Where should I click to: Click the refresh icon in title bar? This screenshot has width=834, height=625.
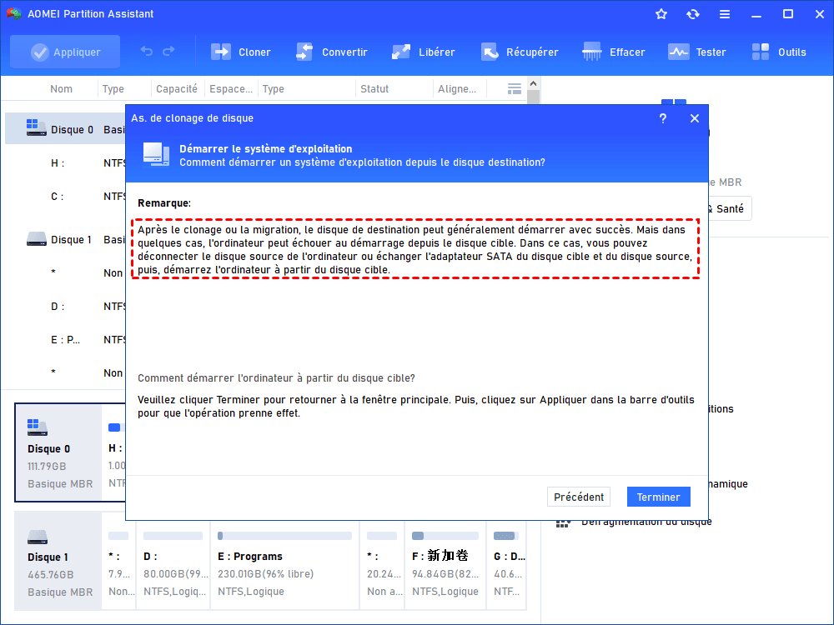click(692, 14)
